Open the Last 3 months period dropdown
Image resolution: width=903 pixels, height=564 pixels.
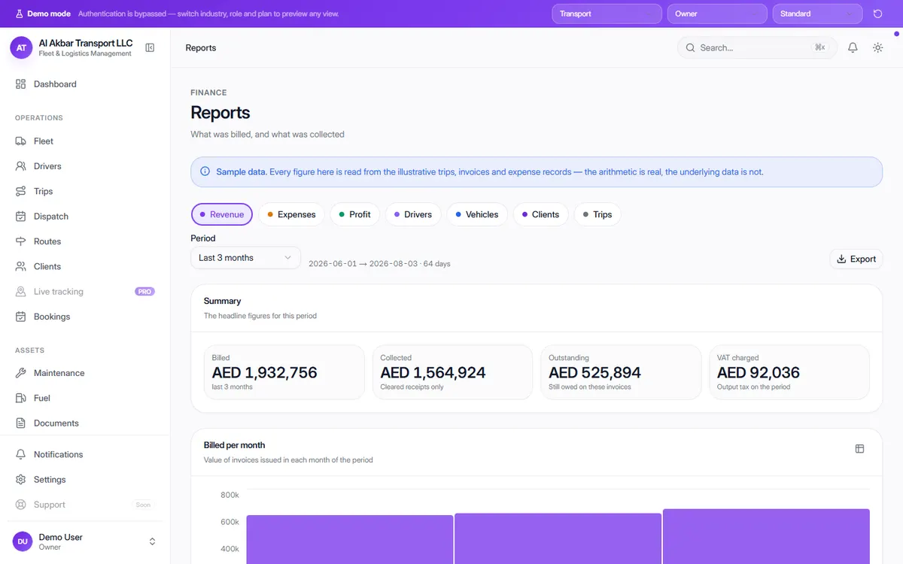[x=245, y=258]
